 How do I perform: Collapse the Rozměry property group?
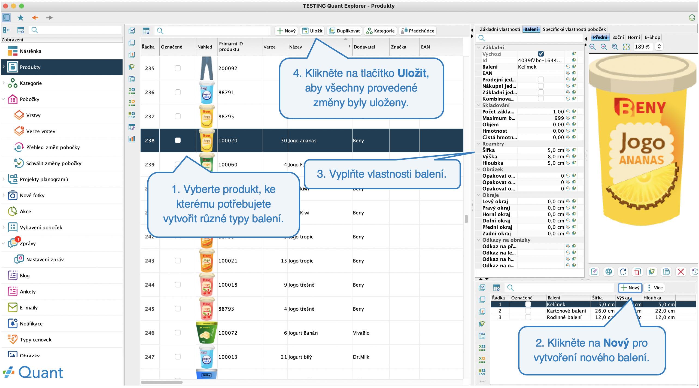pyautogui.click(x=479, y=144)
